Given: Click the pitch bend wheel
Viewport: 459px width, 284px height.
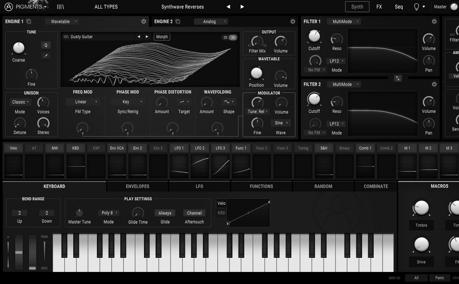Looking at the screenshot, I should pos(19,252).
